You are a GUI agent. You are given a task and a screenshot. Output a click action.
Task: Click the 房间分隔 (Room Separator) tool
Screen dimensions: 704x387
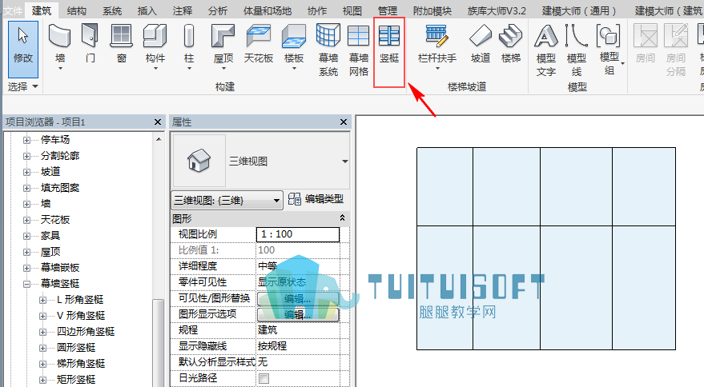(x=676, y=50)
